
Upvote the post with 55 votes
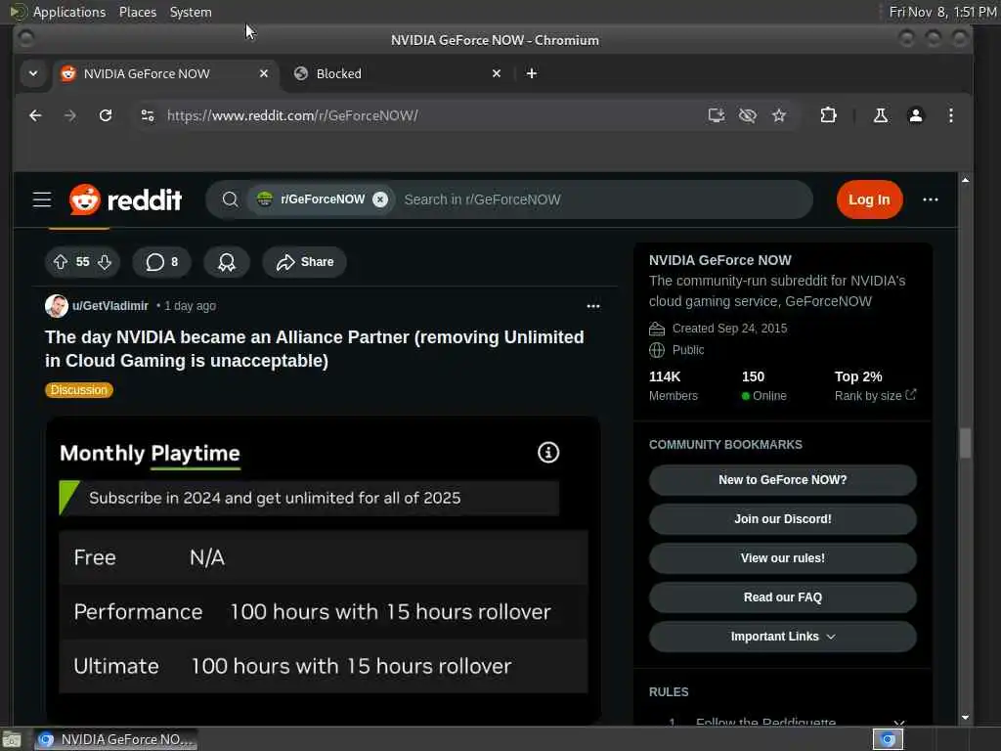click(x=61, y=262)
